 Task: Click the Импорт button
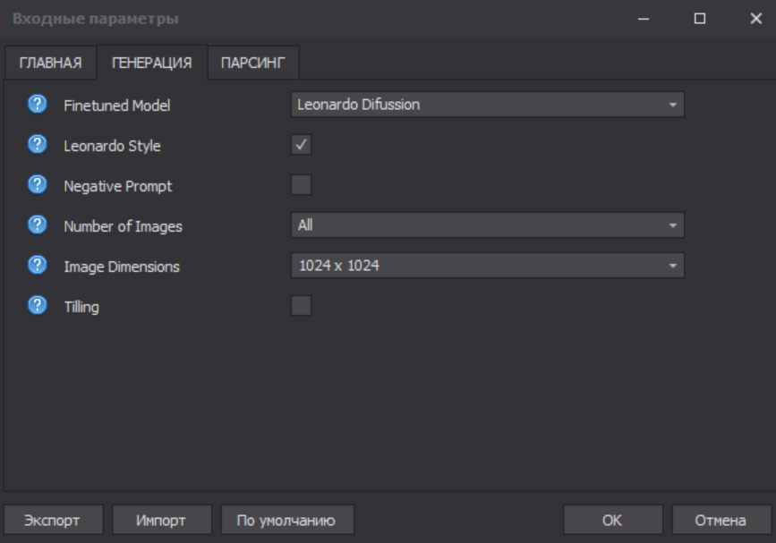pos(162,520)
